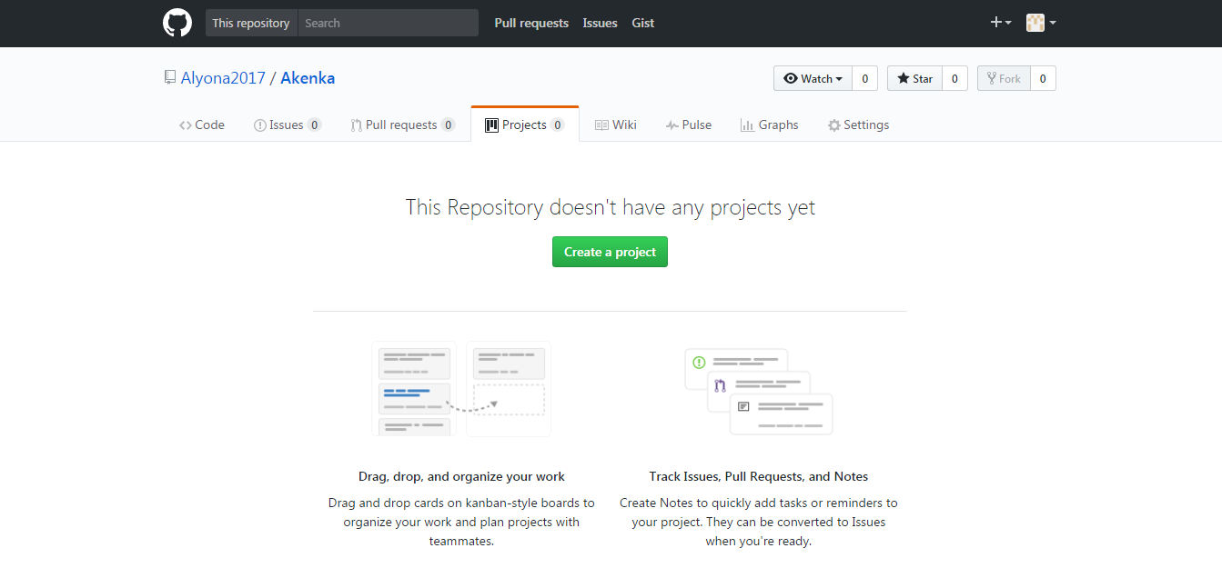Open the Alyona2017 owner profile link
The width and height of the screenshot is (1222, 578).
[223, 78]
